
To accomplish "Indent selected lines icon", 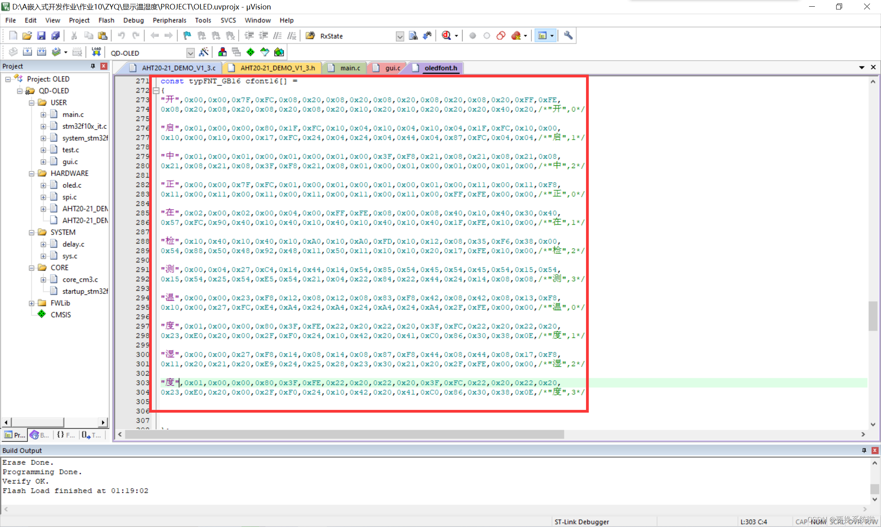I will pos(249,36).
